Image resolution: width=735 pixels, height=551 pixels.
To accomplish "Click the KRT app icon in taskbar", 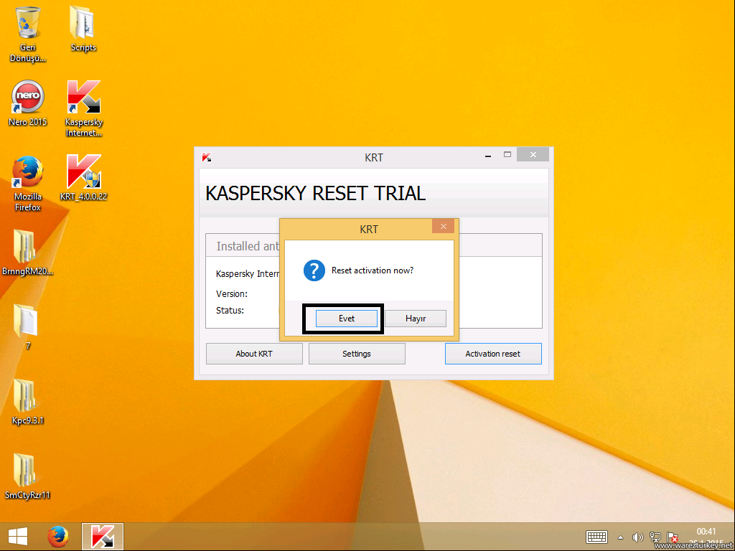I will point(103,537).
